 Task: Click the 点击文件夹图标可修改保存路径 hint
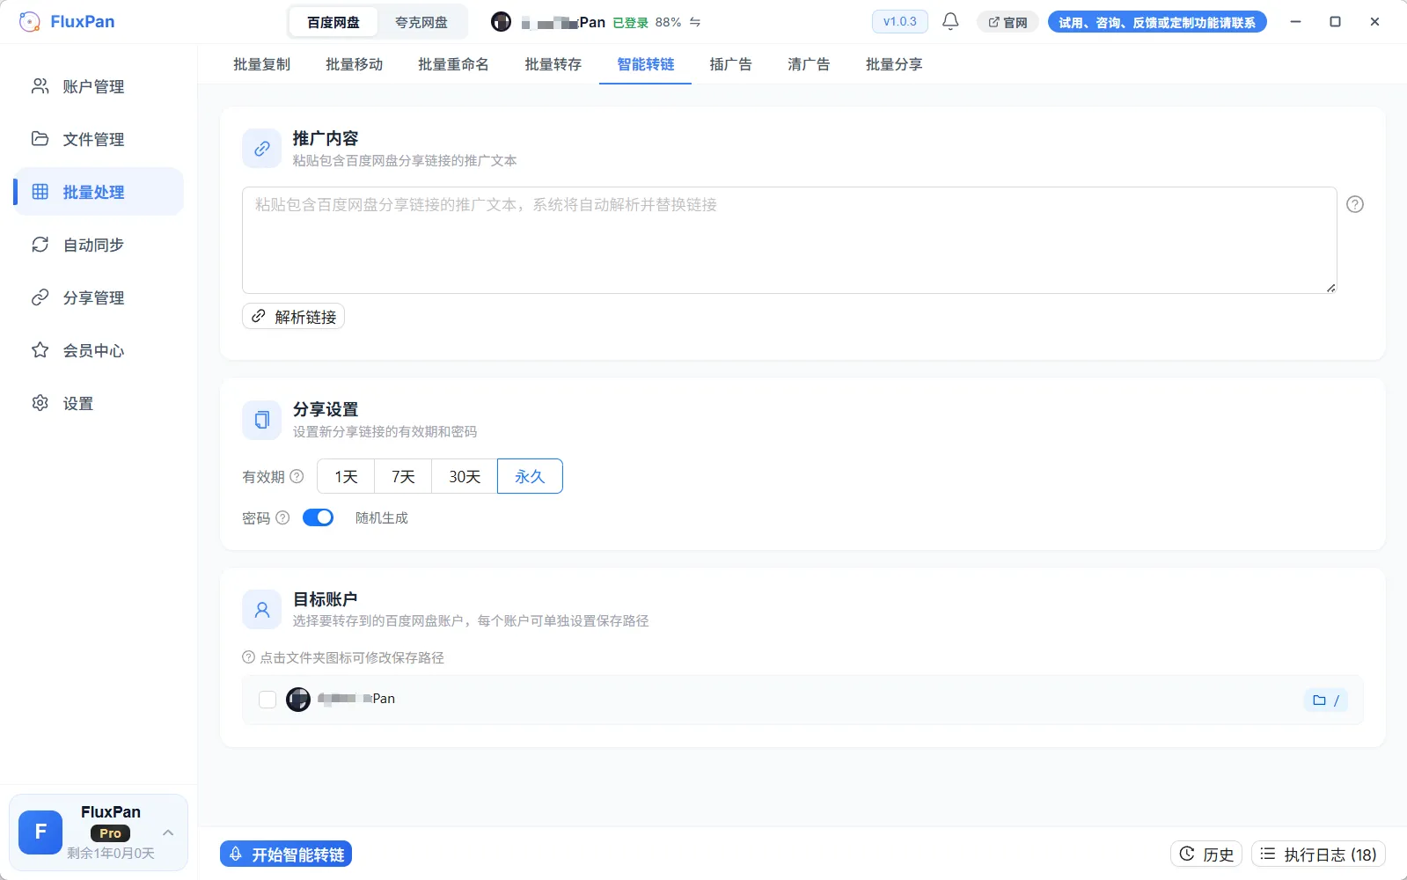tap(352, 657)
